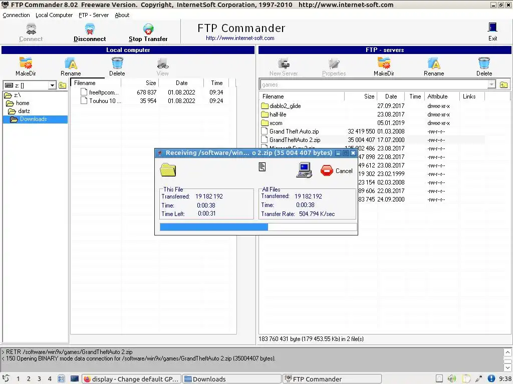Click the Exit door icon

pos(492,27)
